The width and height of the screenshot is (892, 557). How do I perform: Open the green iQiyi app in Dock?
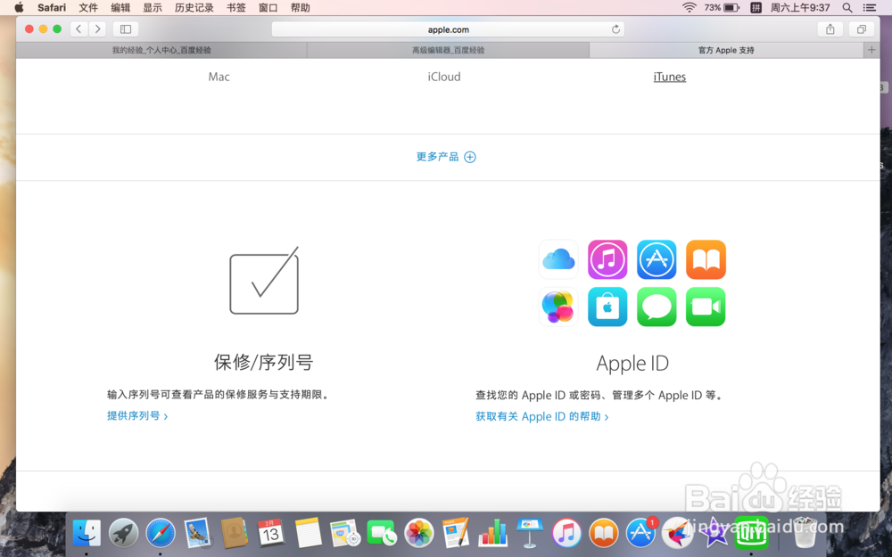(751, 533)
